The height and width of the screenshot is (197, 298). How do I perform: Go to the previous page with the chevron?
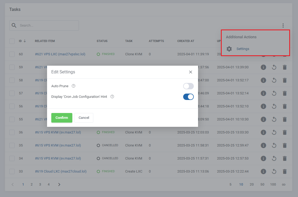[x=12, y=185]
